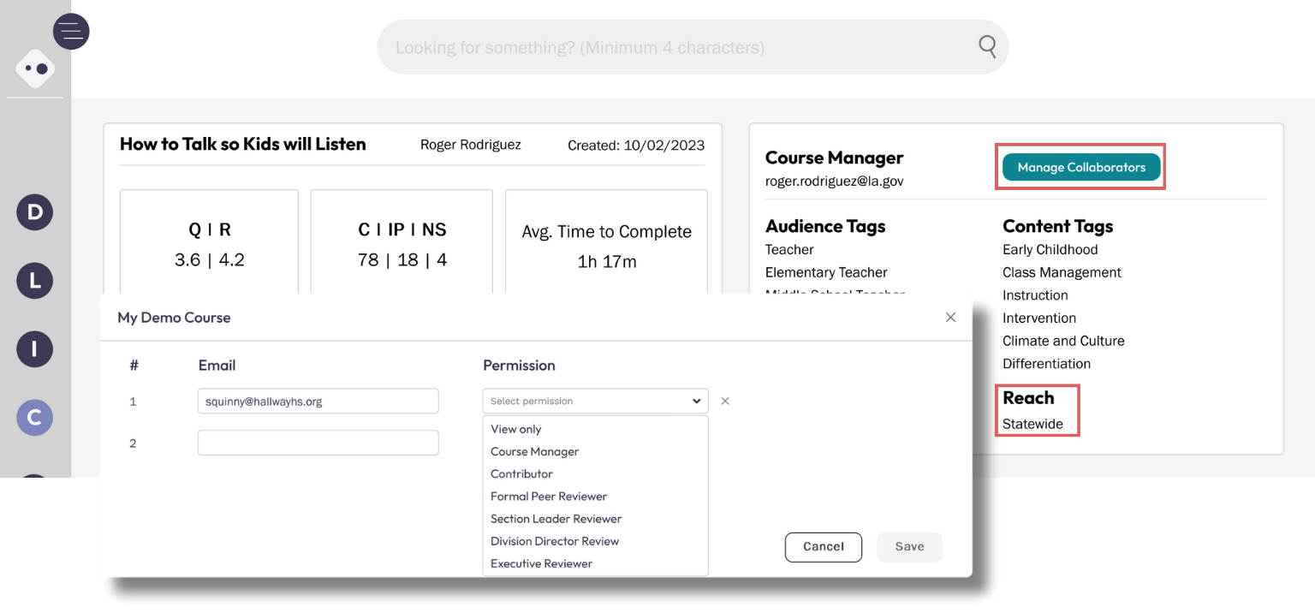Image resolution: width=1315 pixels, height=613 pixels.
Task: Open the C sidebar circle icon
Action: click(x=35, y=418)
